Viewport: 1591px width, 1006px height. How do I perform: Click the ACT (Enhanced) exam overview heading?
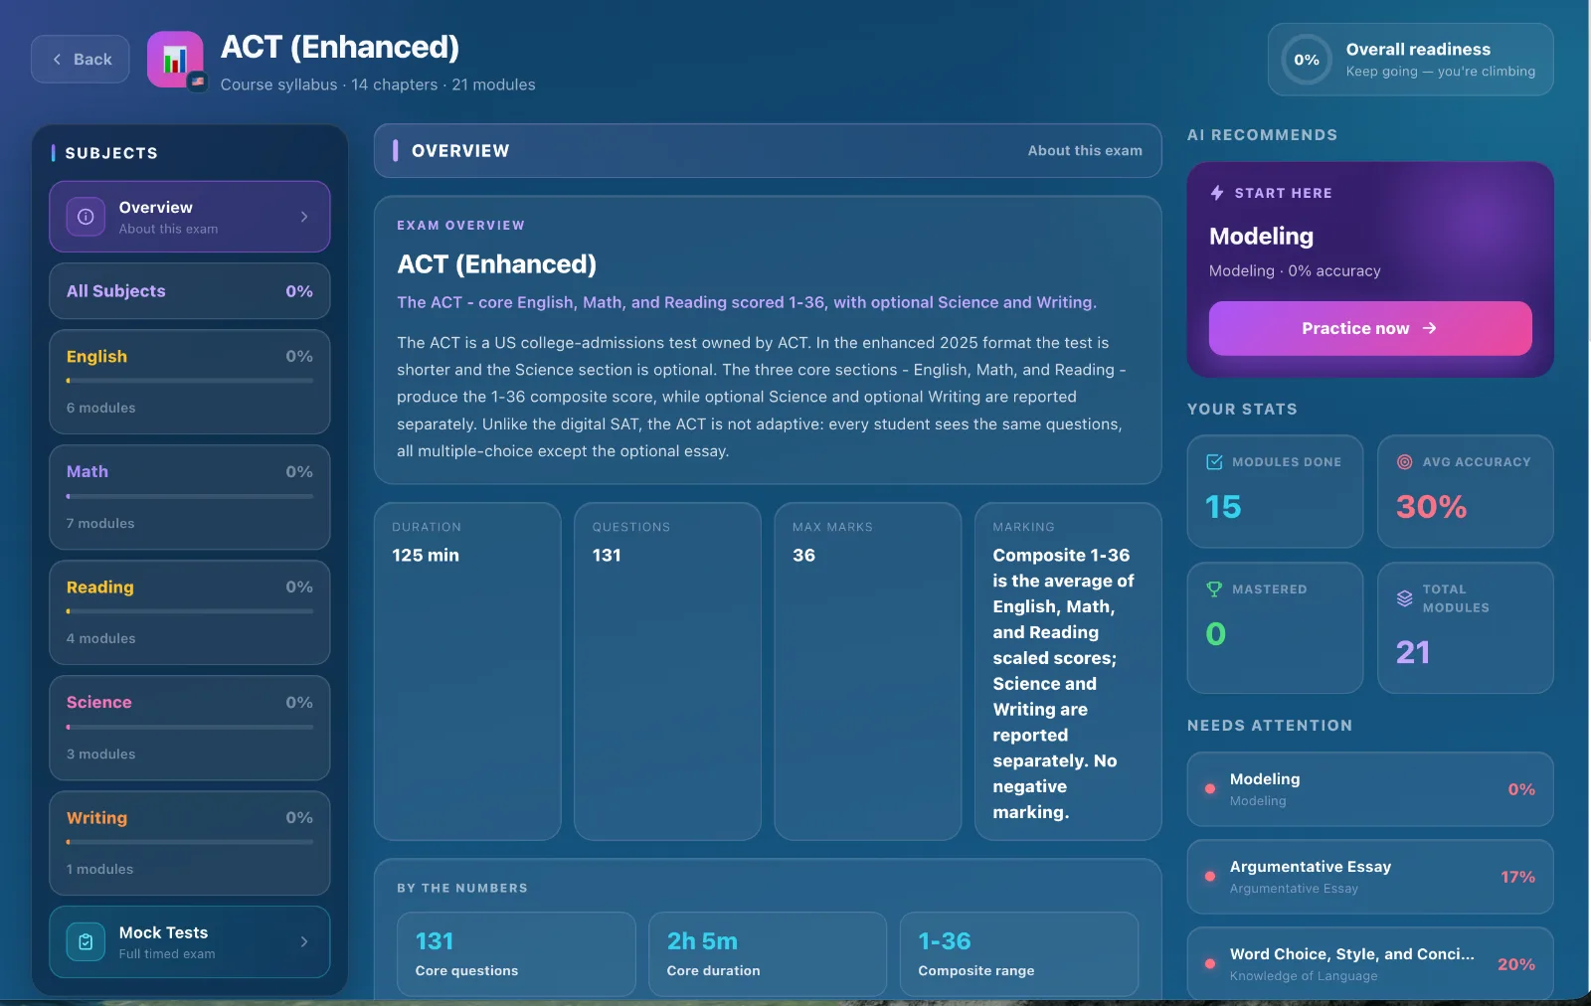497,264
